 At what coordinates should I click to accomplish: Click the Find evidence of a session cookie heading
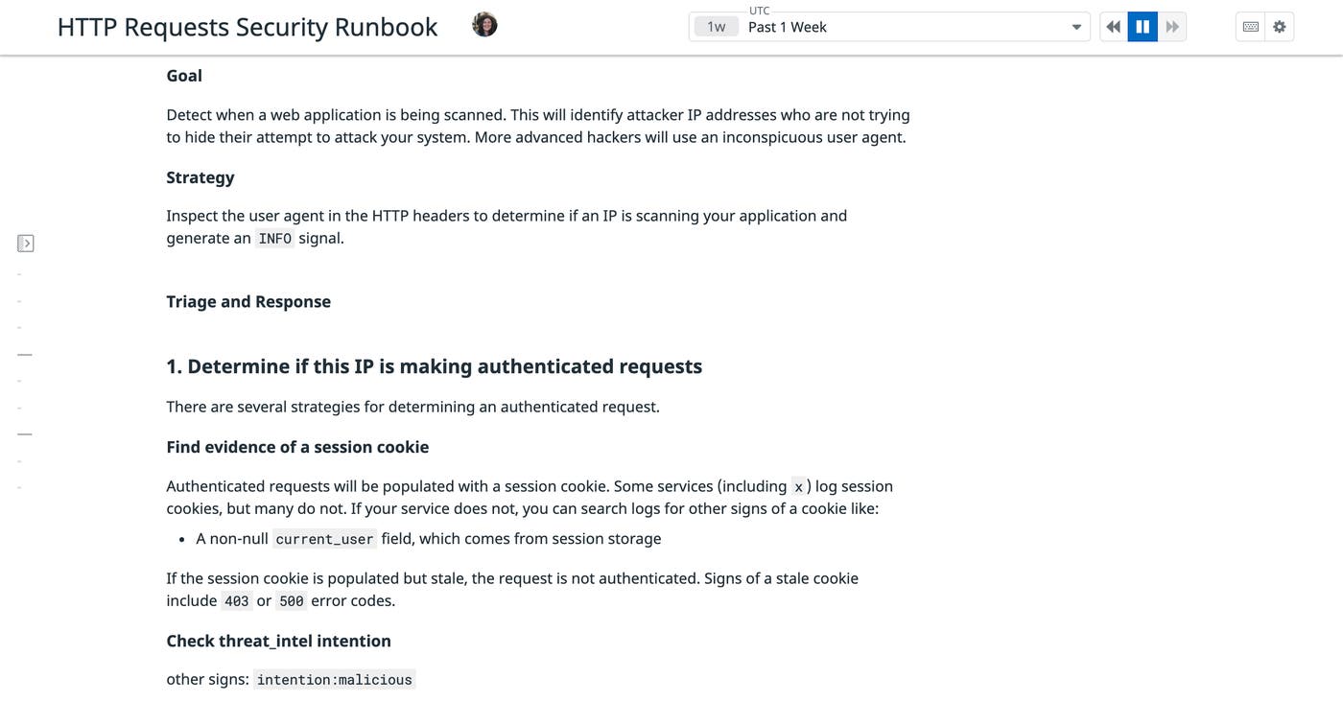297,446
